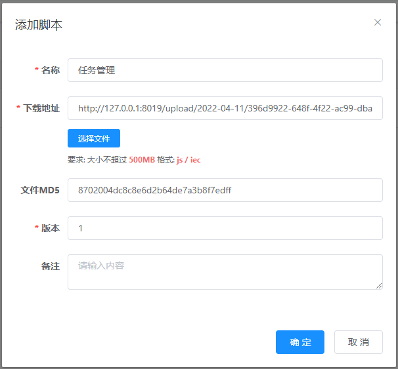Click the 版本 field label
Screen dimensions: 398x369
(51, 228)
